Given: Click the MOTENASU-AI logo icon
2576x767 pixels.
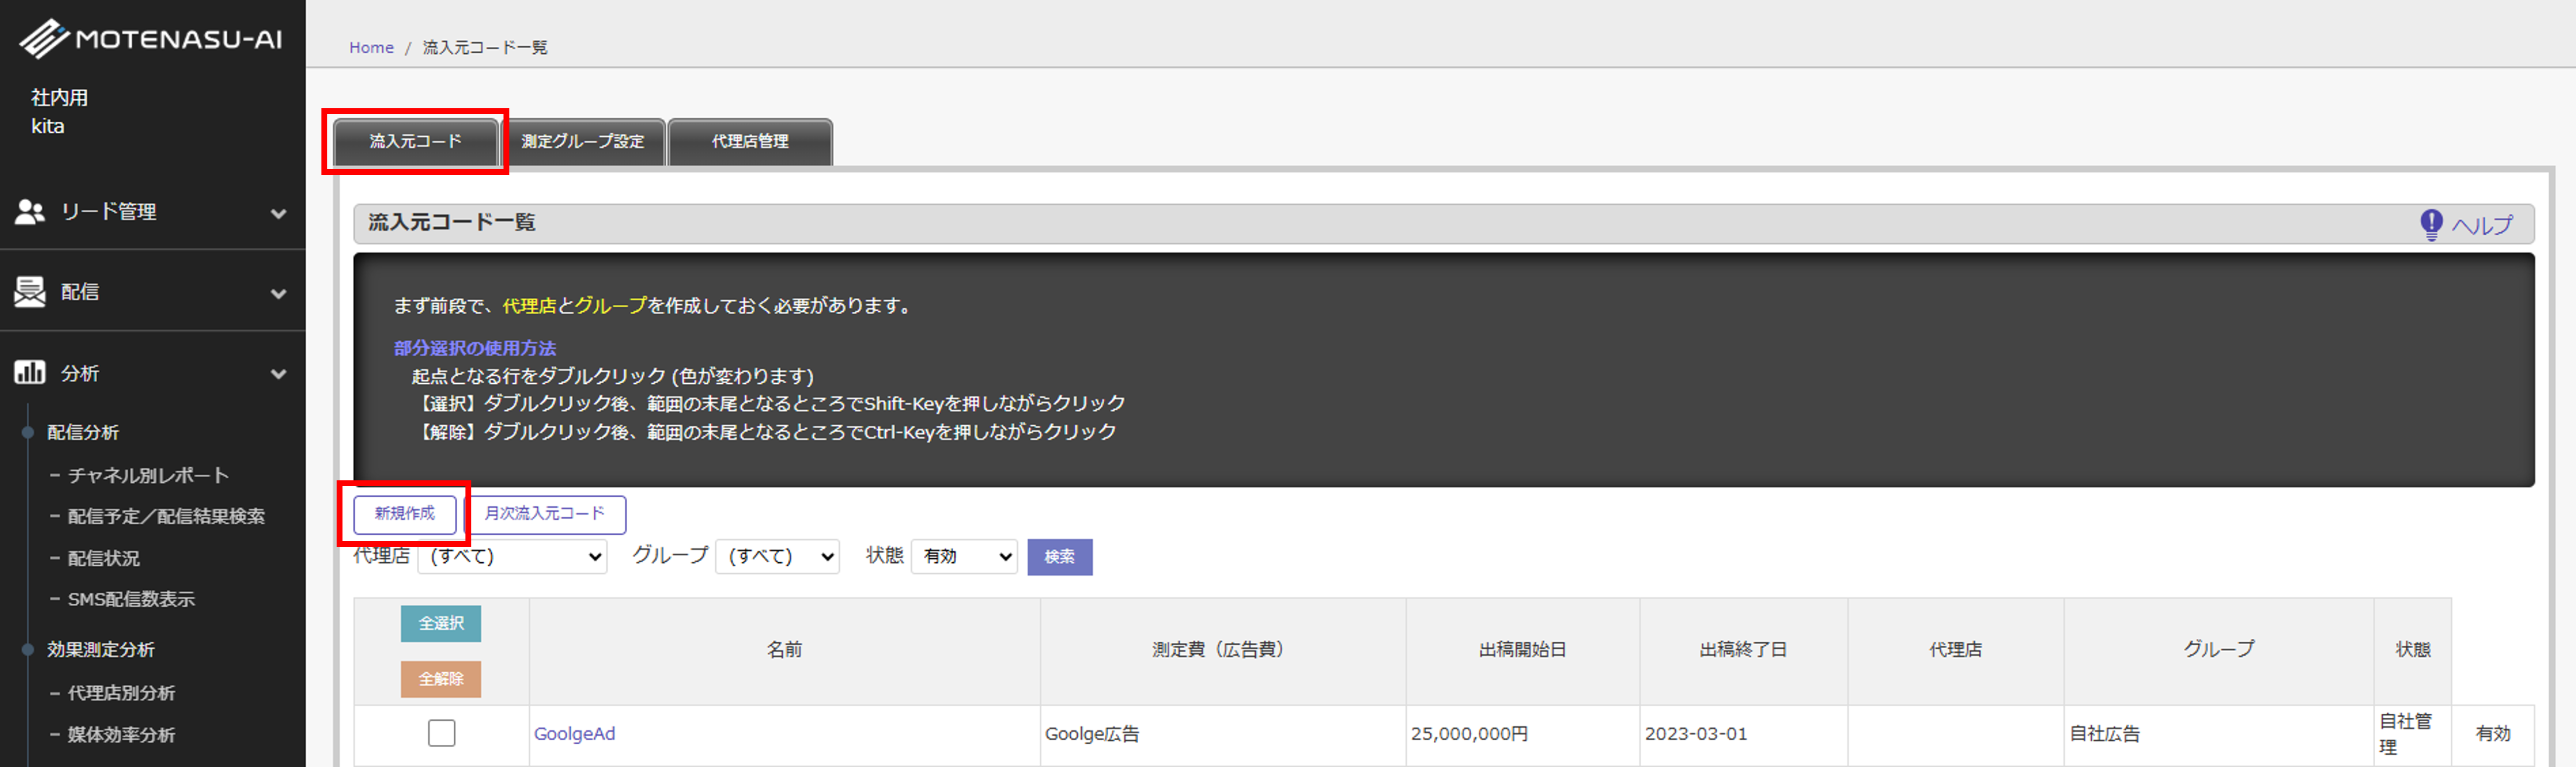Looking at the screenshot, I should [x=44, y=39].
